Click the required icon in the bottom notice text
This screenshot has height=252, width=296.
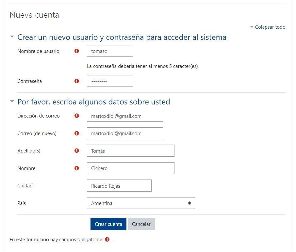(107, 239)
